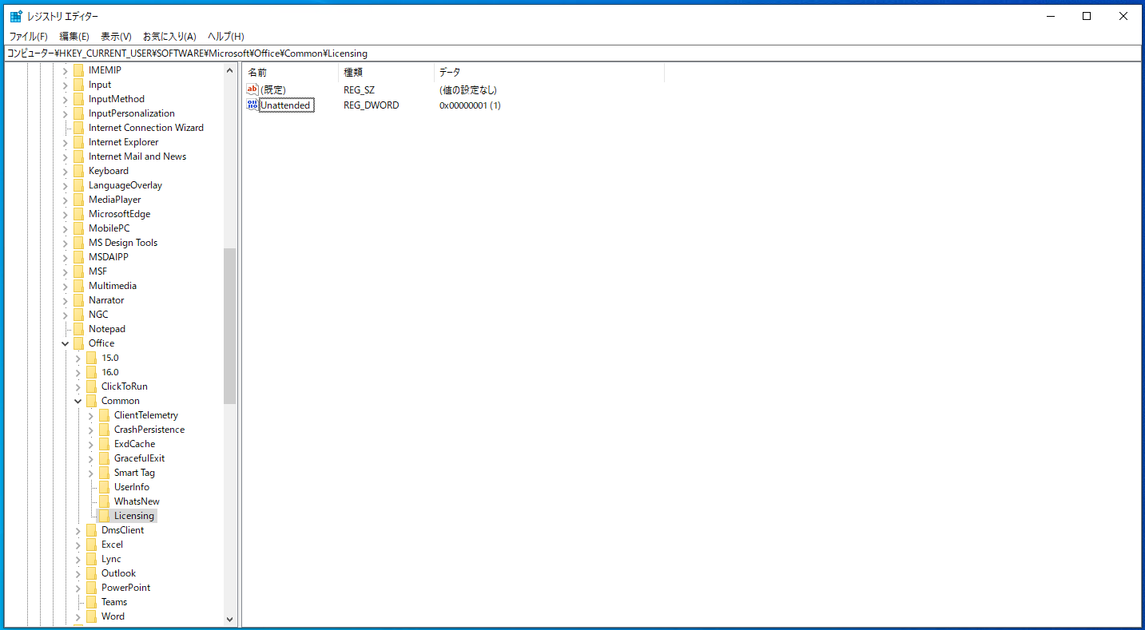Click the Office folder icon
This screenshot has width=1145, height=630.
pos(79,343)
